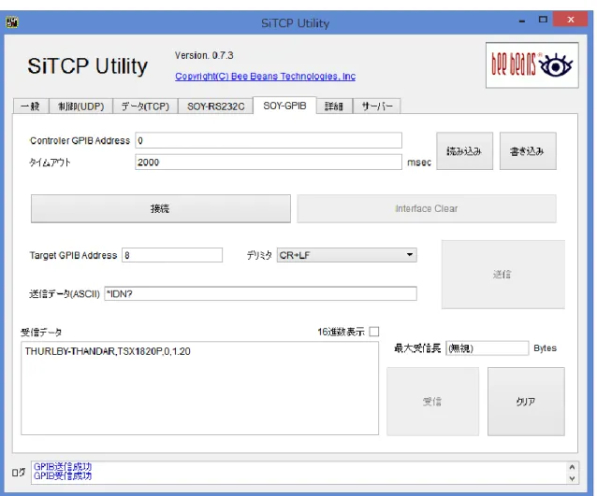Minimize the SiTCP Utility window
This screenshot has height=496, width=597.
[522, 21]
